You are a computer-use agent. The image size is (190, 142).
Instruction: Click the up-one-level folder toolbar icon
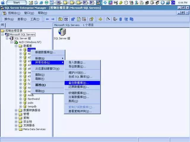(x=61, y=19)
